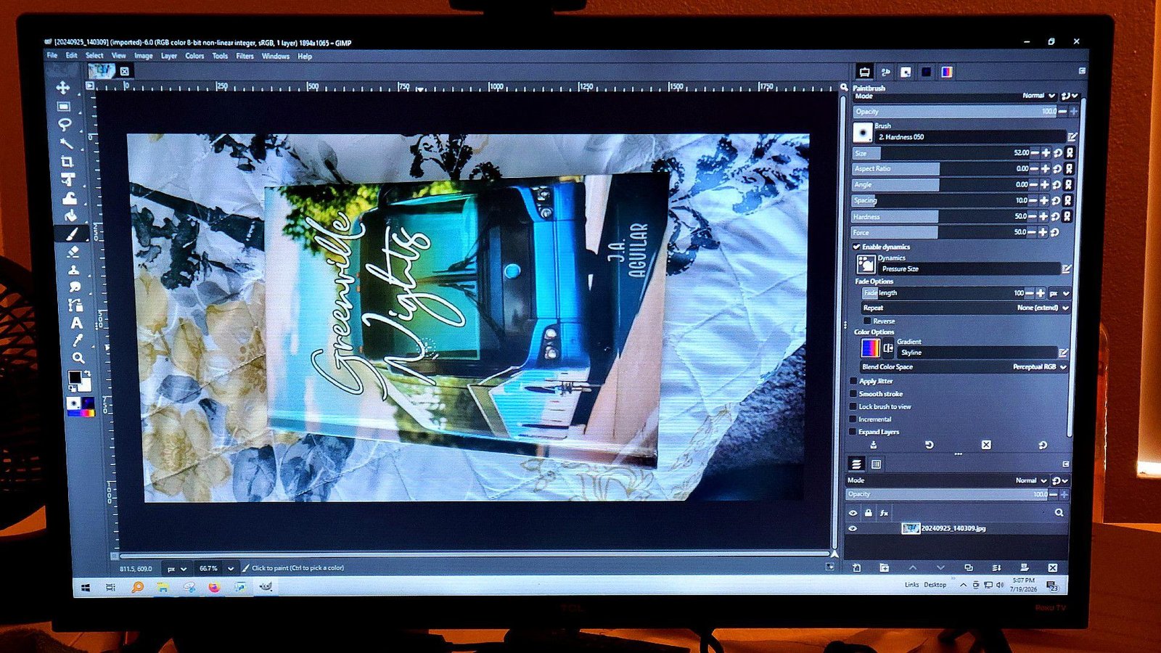The width and height of the screenshot is (1161, 653).
Task: Select the Warp Transform tool
Action: [x=70, y=197]
